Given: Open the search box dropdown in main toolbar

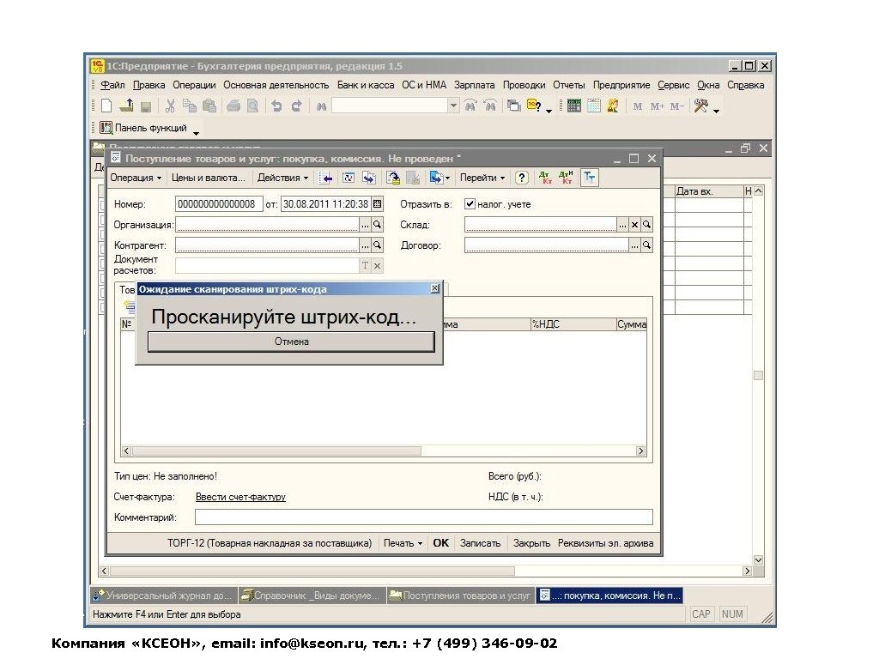Looking at the screenshot, I should (x=453, y=106).
